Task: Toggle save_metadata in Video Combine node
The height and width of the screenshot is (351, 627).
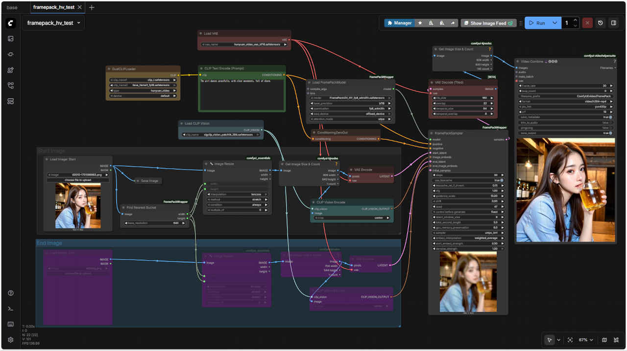Action: (x=611, y=117)
